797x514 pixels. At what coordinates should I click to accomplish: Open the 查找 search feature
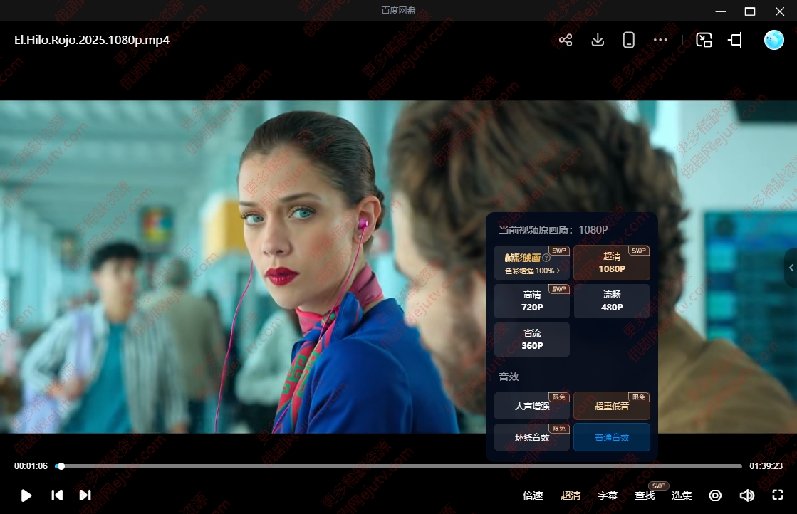(x=645, y=495)
